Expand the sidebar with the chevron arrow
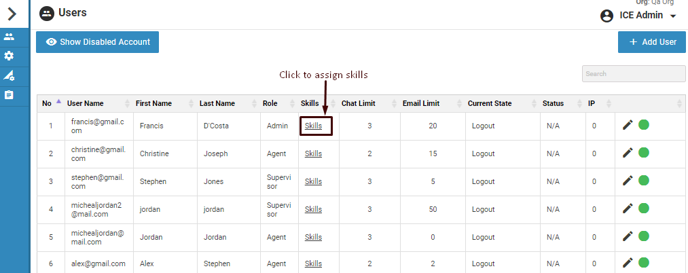This screenshot has width=688, height=273. coord(12,14)
